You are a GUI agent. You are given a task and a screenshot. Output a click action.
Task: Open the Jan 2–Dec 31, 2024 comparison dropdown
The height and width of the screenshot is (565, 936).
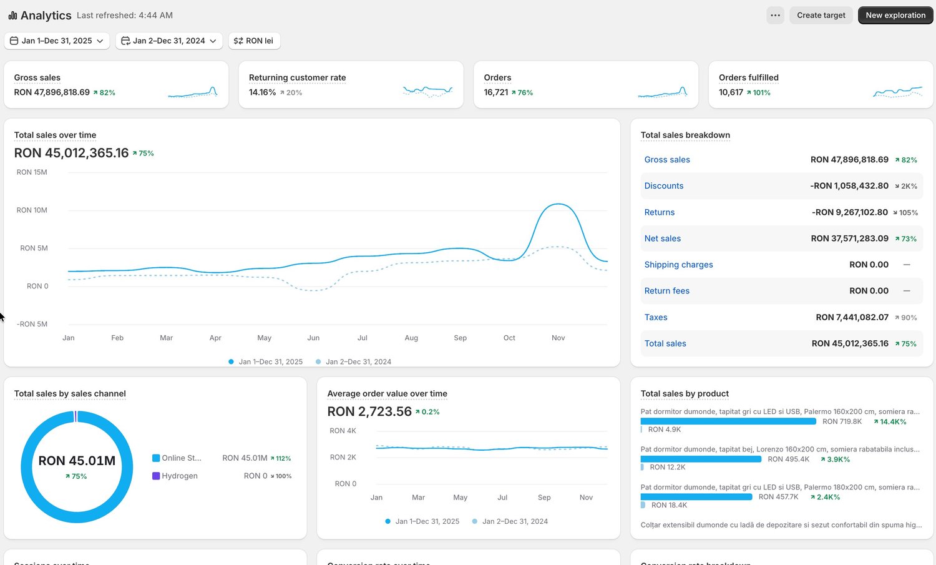coord(169,41)
